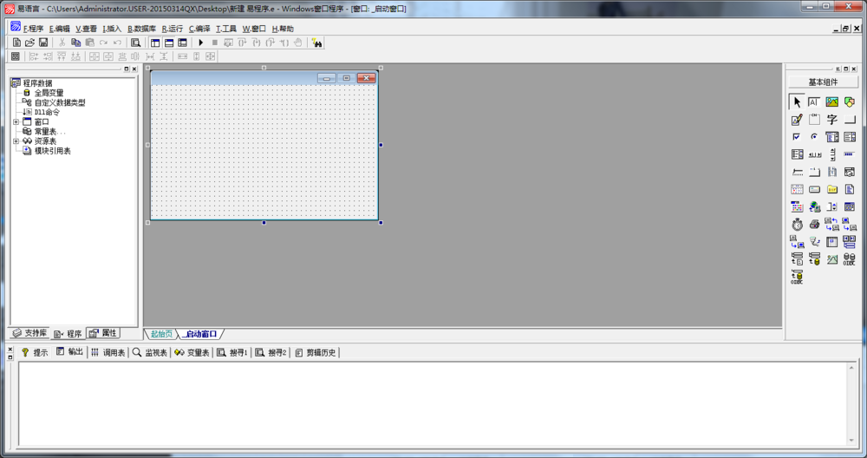Select the shape box component icon
This screenshot has height=458, width=867.
point(850,101)
